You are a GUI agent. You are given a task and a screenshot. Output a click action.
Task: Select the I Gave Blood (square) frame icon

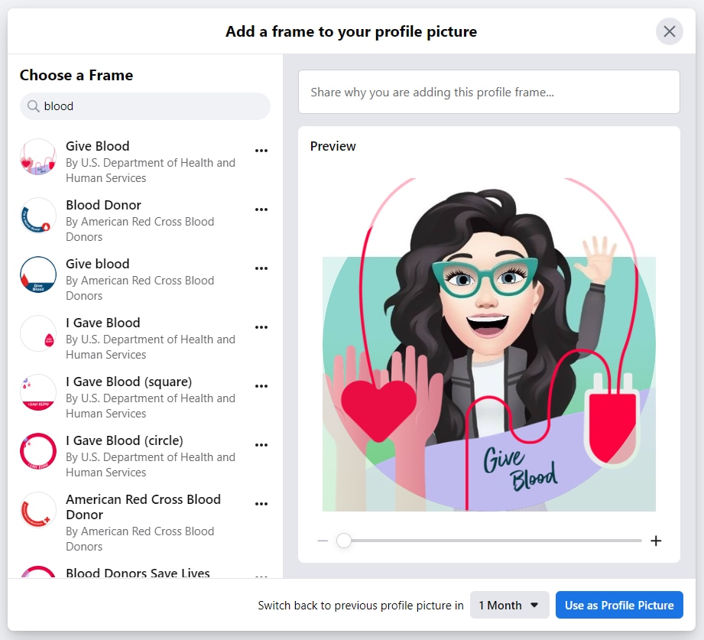38,392
